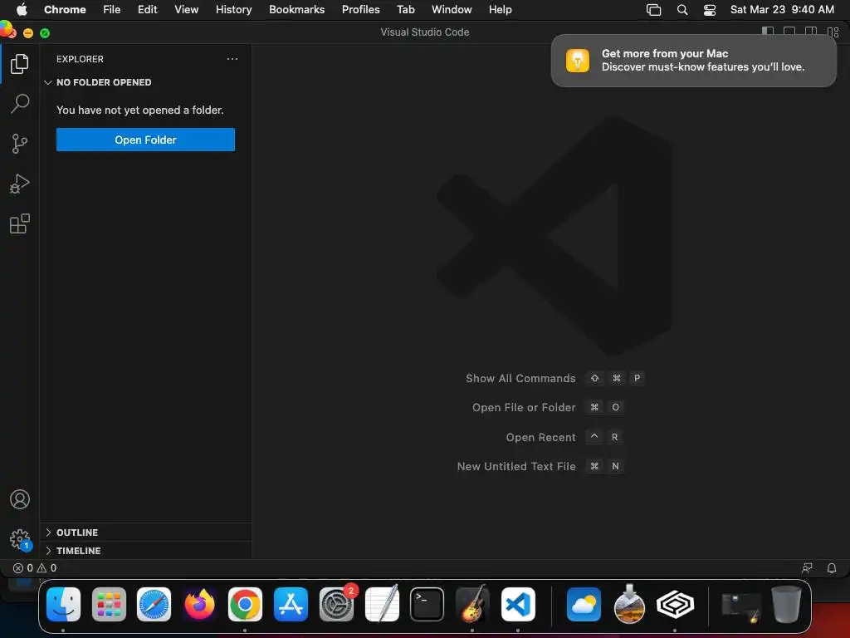850x638 pixels.
Task: Open the macOS installer icon in Dock
Action: click(x=629, y=604)
